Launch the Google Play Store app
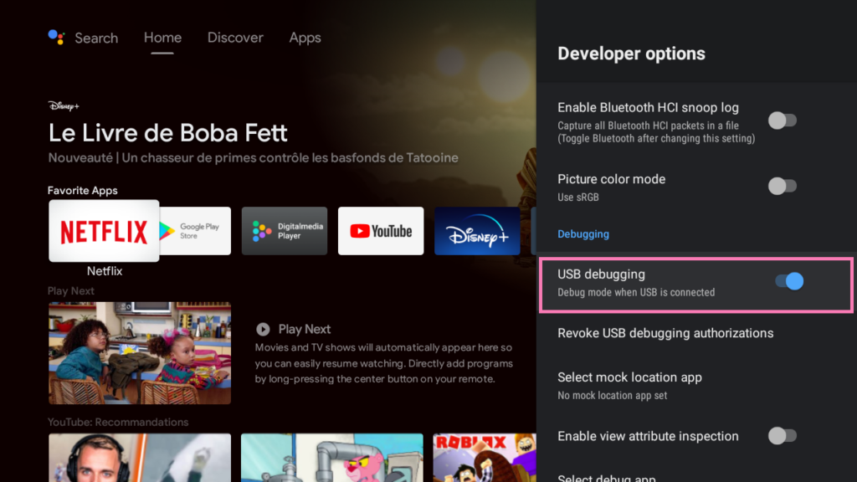 click(x=195, y=231)
